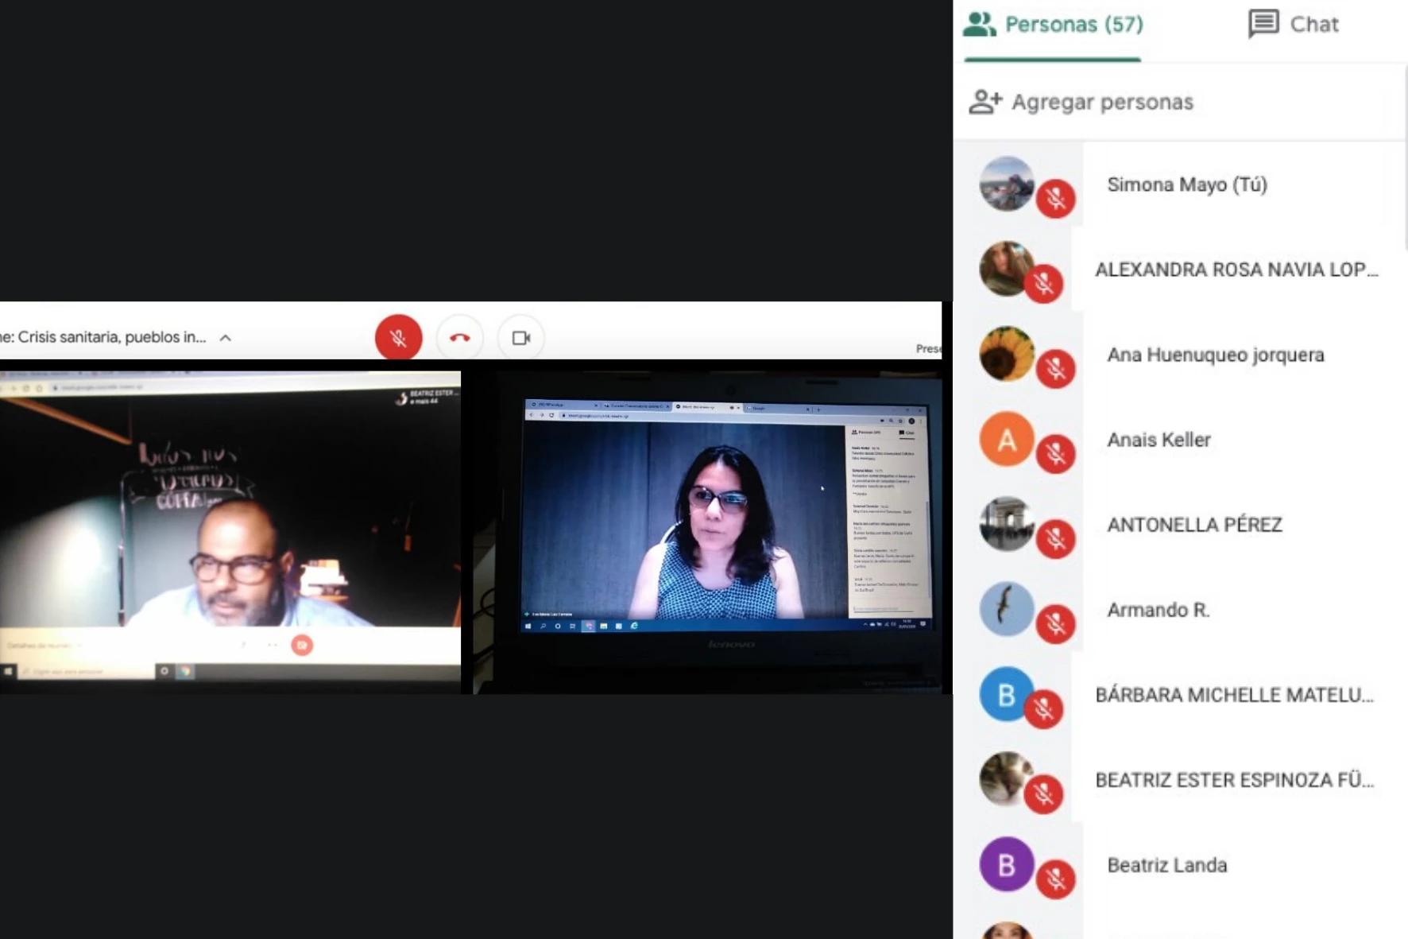Image resolution: width=1408 pixels, height=939 pixels.
Task: Click the Agregar personas button
Action: pyautogui.click(x=1101, y=102)
